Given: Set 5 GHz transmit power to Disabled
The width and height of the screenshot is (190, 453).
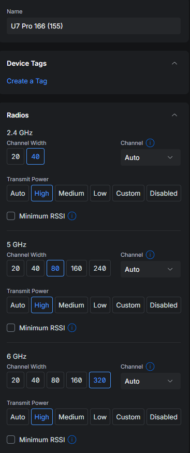Looking at the screenshot, I should pos(164,305).
